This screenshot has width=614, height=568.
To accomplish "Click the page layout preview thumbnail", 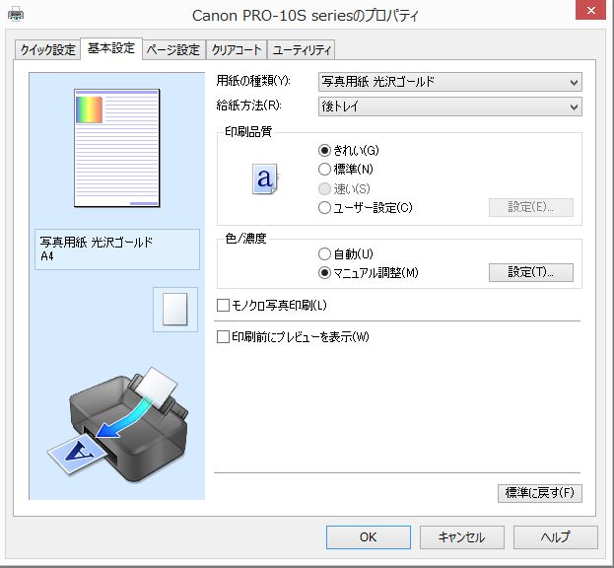I will pos(116,148).
